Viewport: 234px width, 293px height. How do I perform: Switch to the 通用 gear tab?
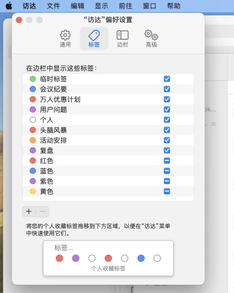click(65, 39)
